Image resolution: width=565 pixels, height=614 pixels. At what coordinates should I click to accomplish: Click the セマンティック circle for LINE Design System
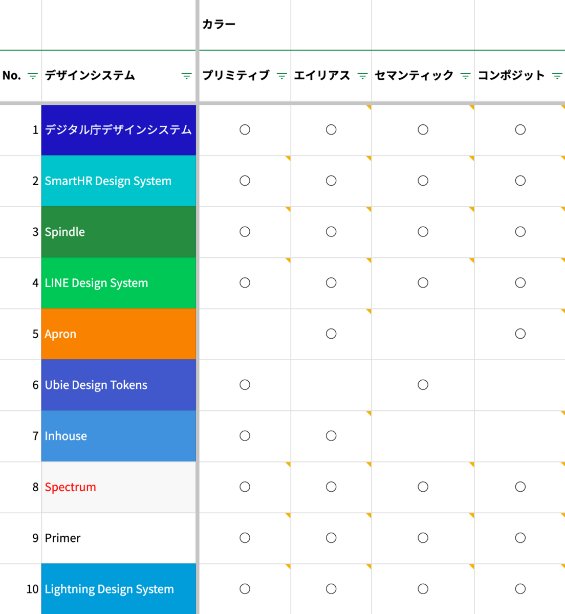point(423,283)
